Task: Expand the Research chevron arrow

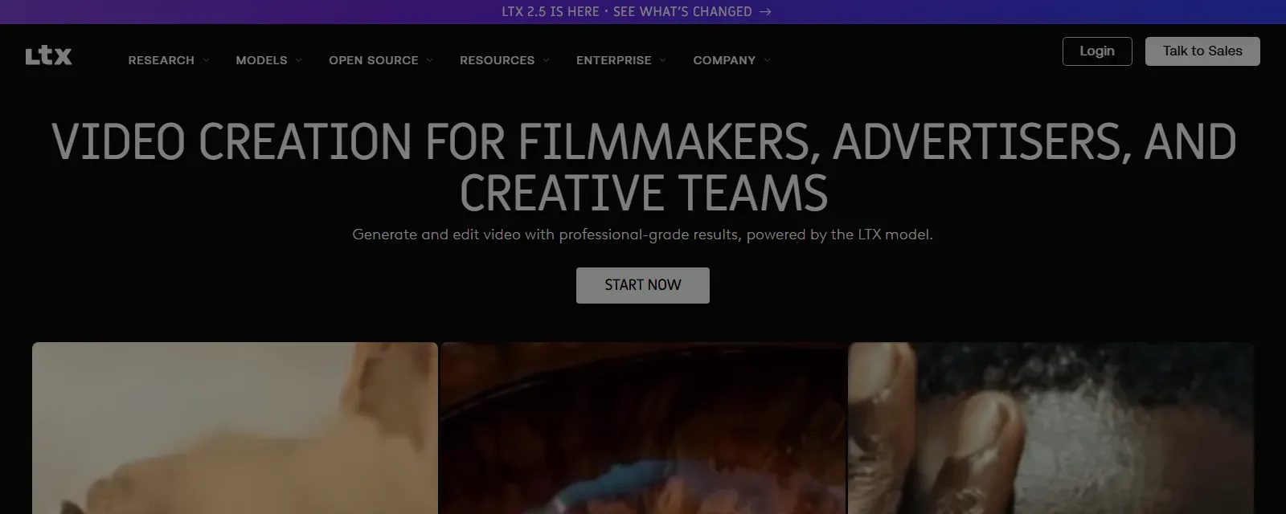Action: 206,60
